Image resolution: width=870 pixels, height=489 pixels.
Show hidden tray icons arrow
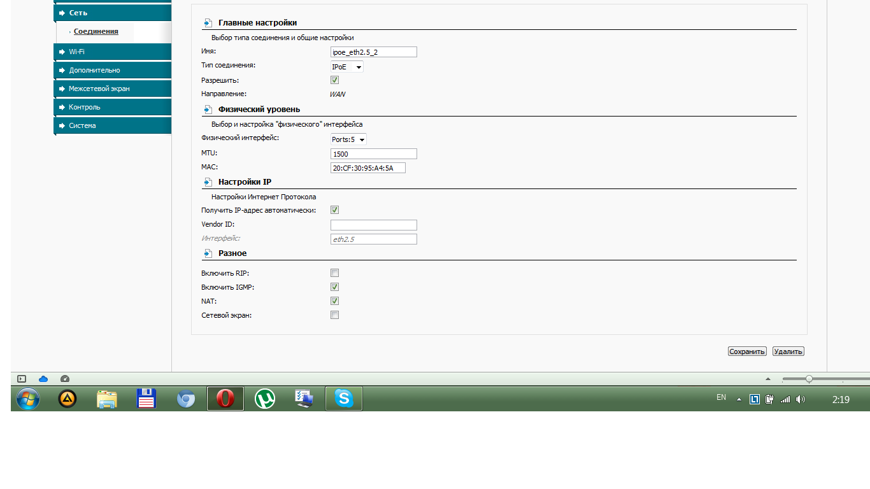pos(739,399)
